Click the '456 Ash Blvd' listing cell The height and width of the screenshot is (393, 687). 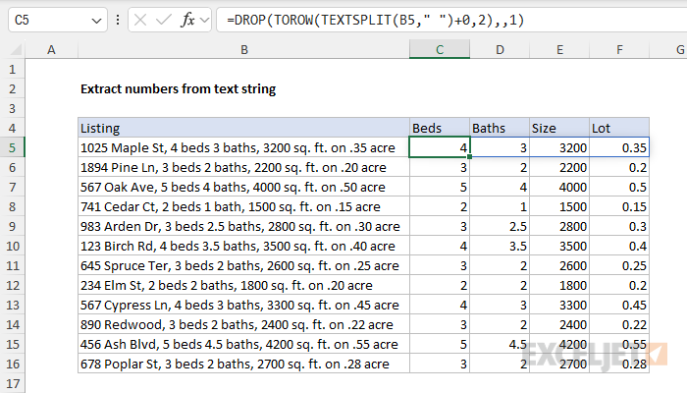click(x=244, y=344)
